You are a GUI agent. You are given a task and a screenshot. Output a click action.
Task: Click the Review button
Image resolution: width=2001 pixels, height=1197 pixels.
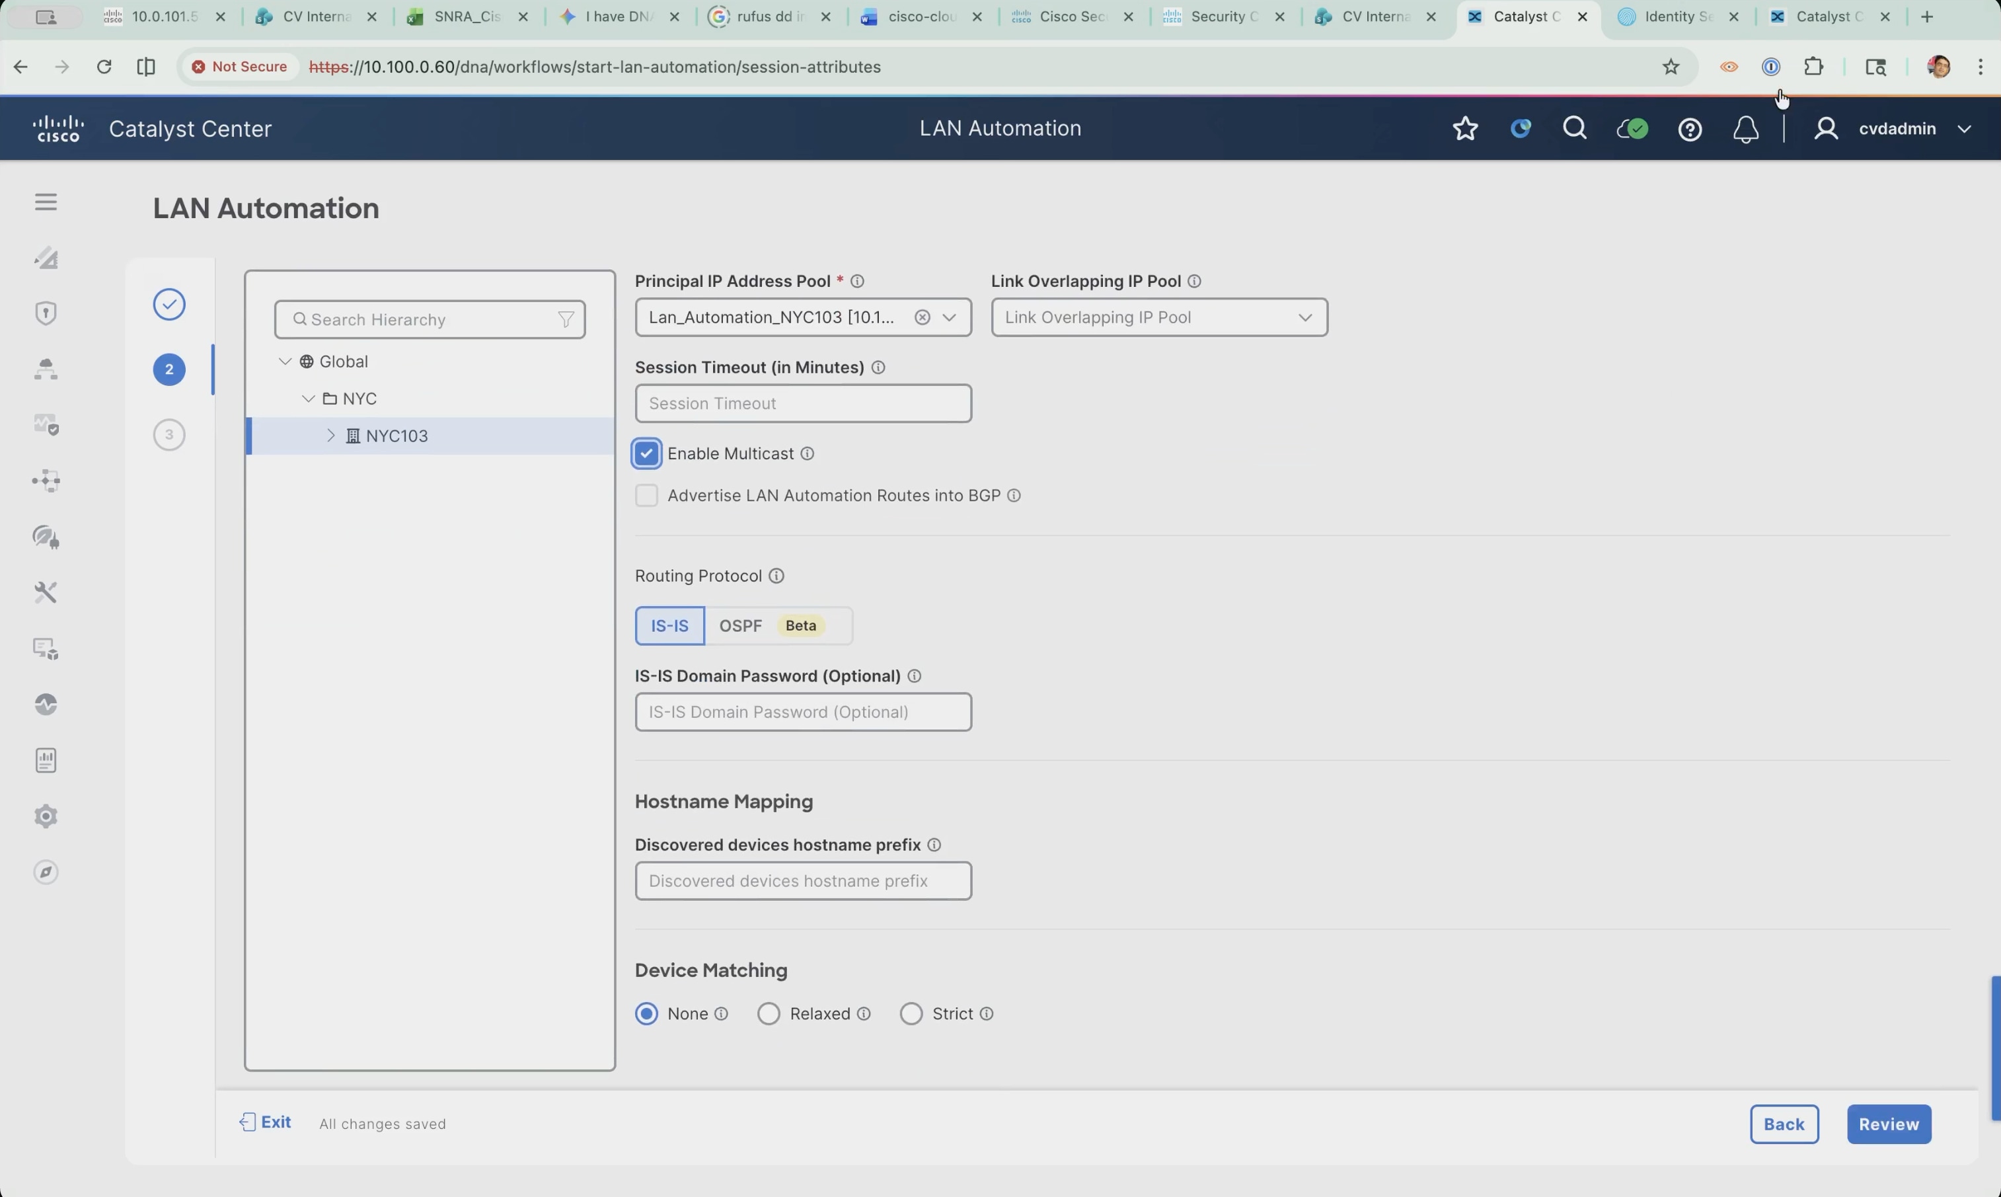click(x=1889, y=1124)
